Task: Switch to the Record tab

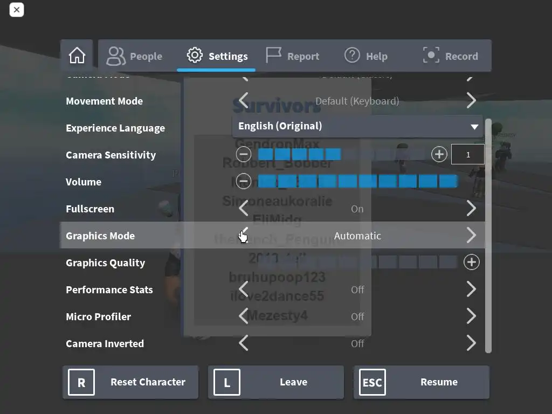Action: click(451, 56)
